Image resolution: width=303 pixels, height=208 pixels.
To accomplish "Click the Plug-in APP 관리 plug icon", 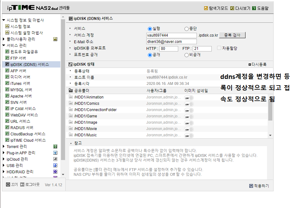I will (x=55, y=153).
